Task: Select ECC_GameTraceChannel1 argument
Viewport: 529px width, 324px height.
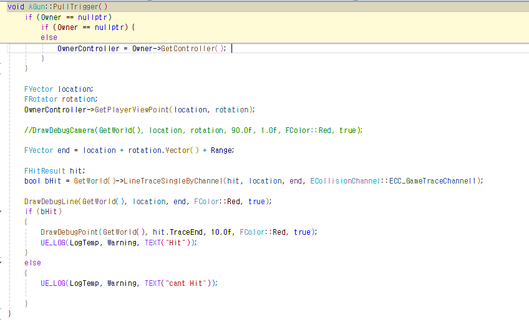Action: point(432,181)
